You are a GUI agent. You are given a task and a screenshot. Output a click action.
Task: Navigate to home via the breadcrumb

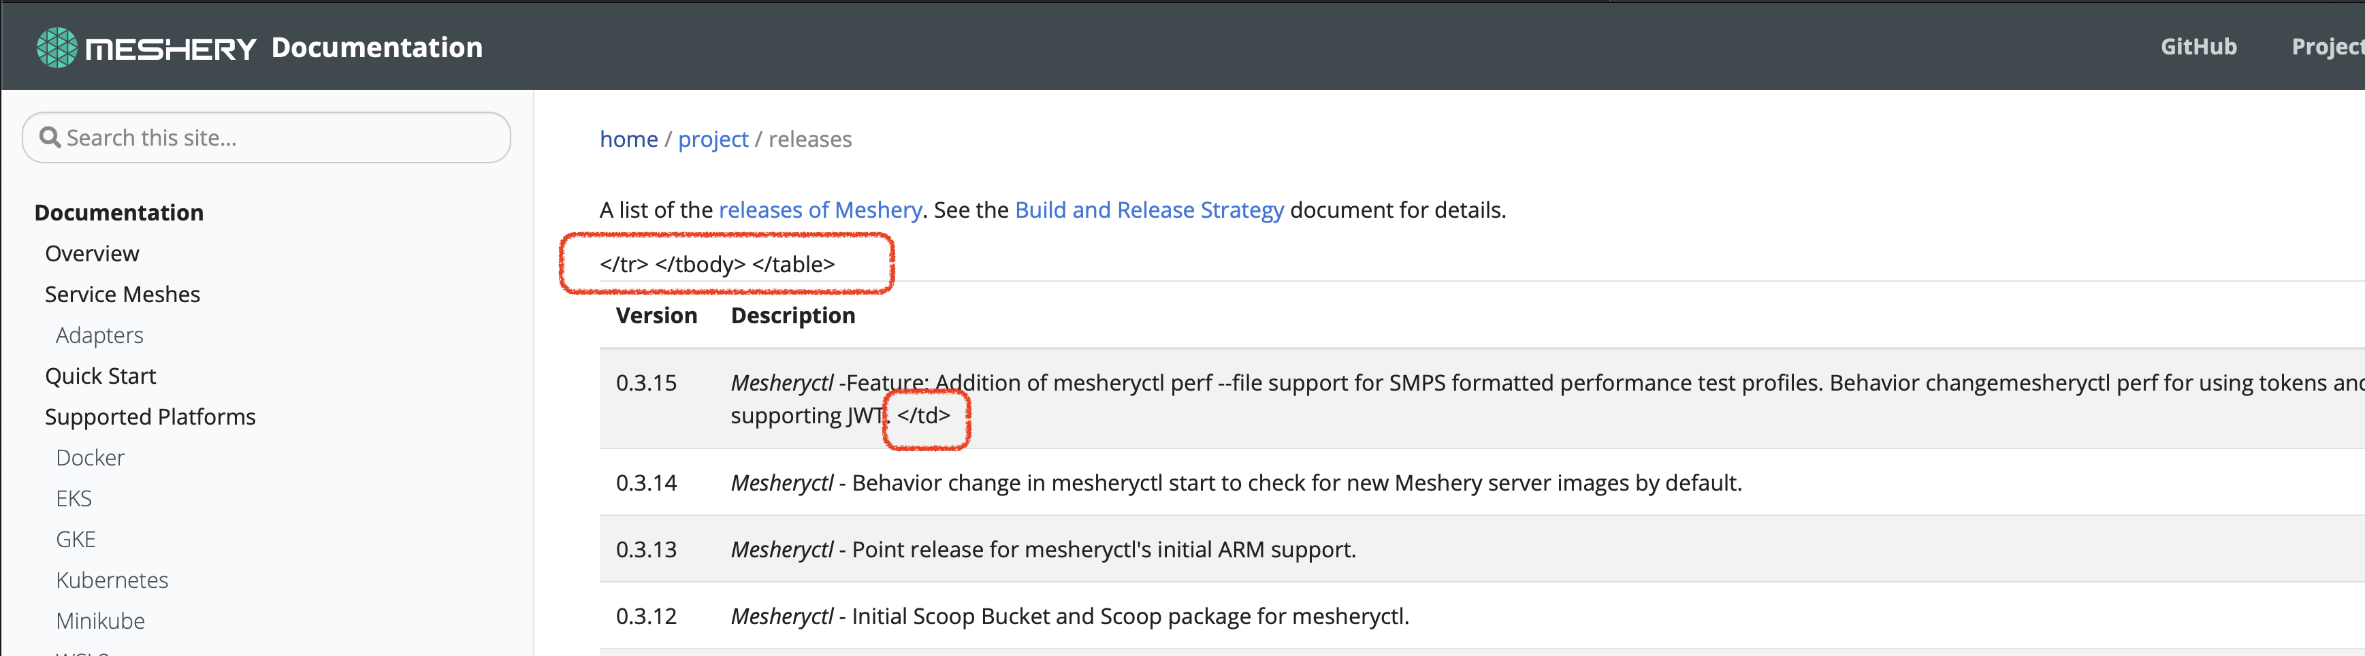629,139
